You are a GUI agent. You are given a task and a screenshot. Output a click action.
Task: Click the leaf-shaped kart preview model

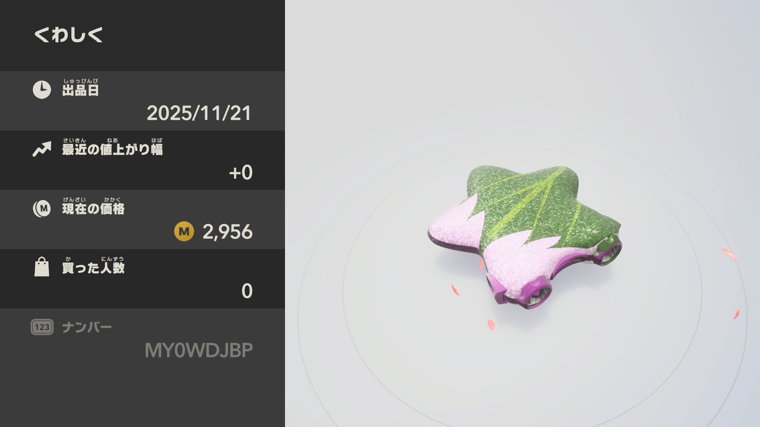[525, 236]
